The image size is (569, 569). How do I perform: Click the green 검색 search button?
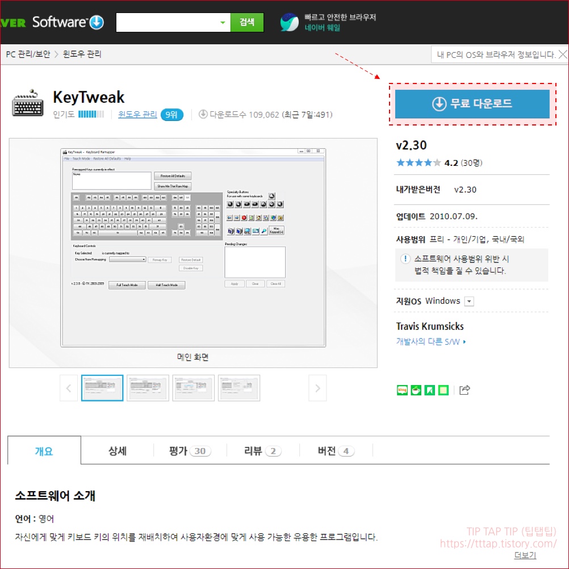247,23
